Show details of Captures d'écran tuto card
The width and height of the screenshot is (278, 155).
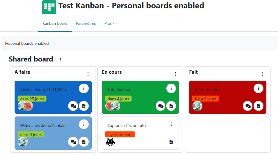tap(171, 142)
